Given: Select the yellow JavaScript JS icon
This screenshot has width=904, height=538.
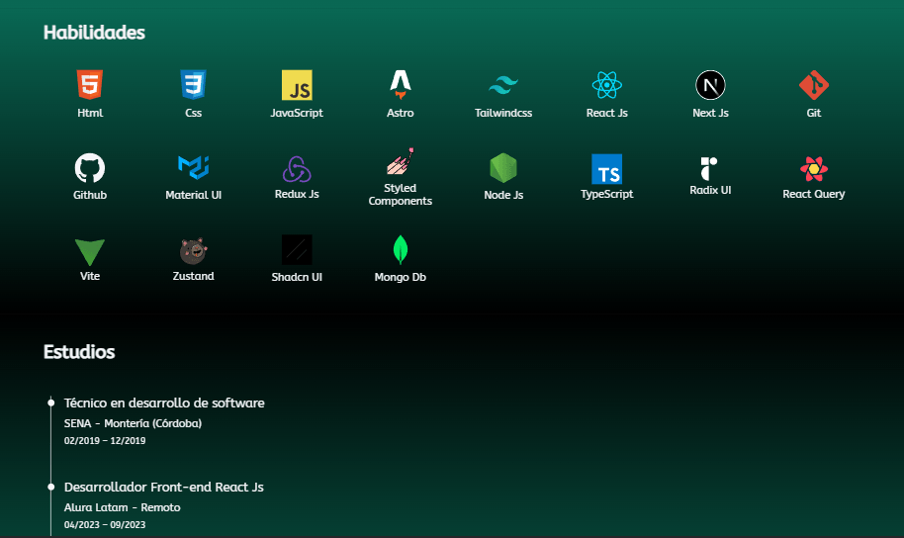Looking at the screenshot, I should 297,85.
